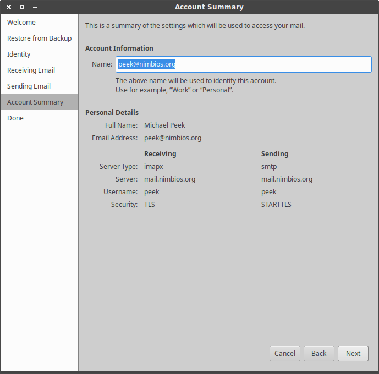This screenshot has height=374, width=379.
Task: Jump to the Sending Email step
Action: [x=29, y=86]
